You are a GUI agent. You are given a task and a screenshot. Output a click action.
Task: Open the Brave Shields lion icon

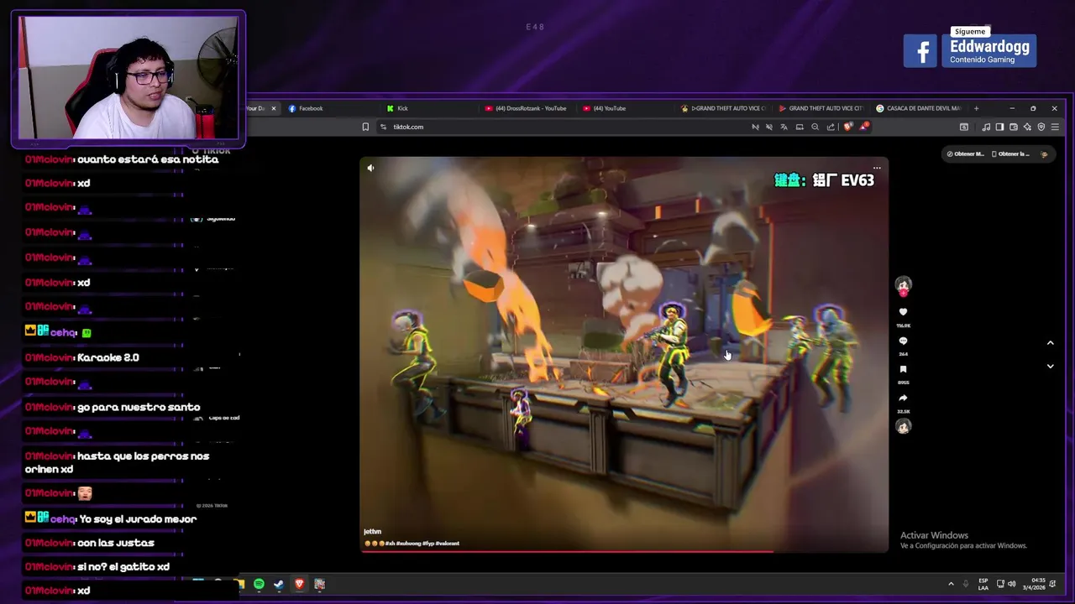pyautogui.click(x=847, y=127)
